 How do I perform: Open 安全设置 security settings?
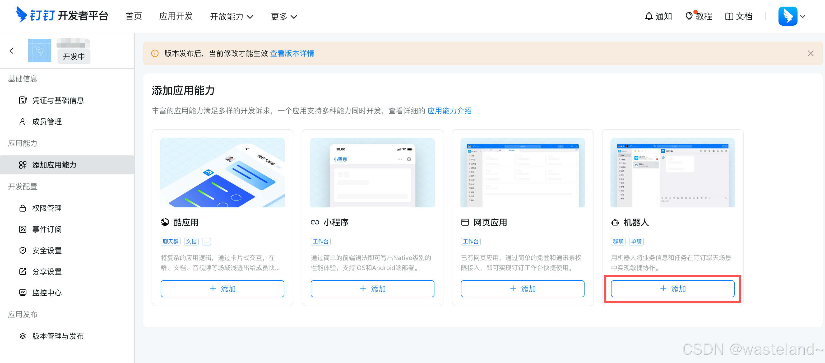coord(47,250)
